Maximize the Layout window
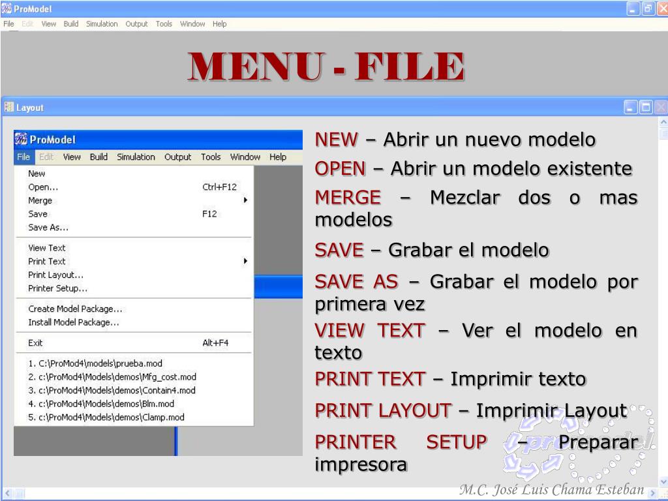 646,108
